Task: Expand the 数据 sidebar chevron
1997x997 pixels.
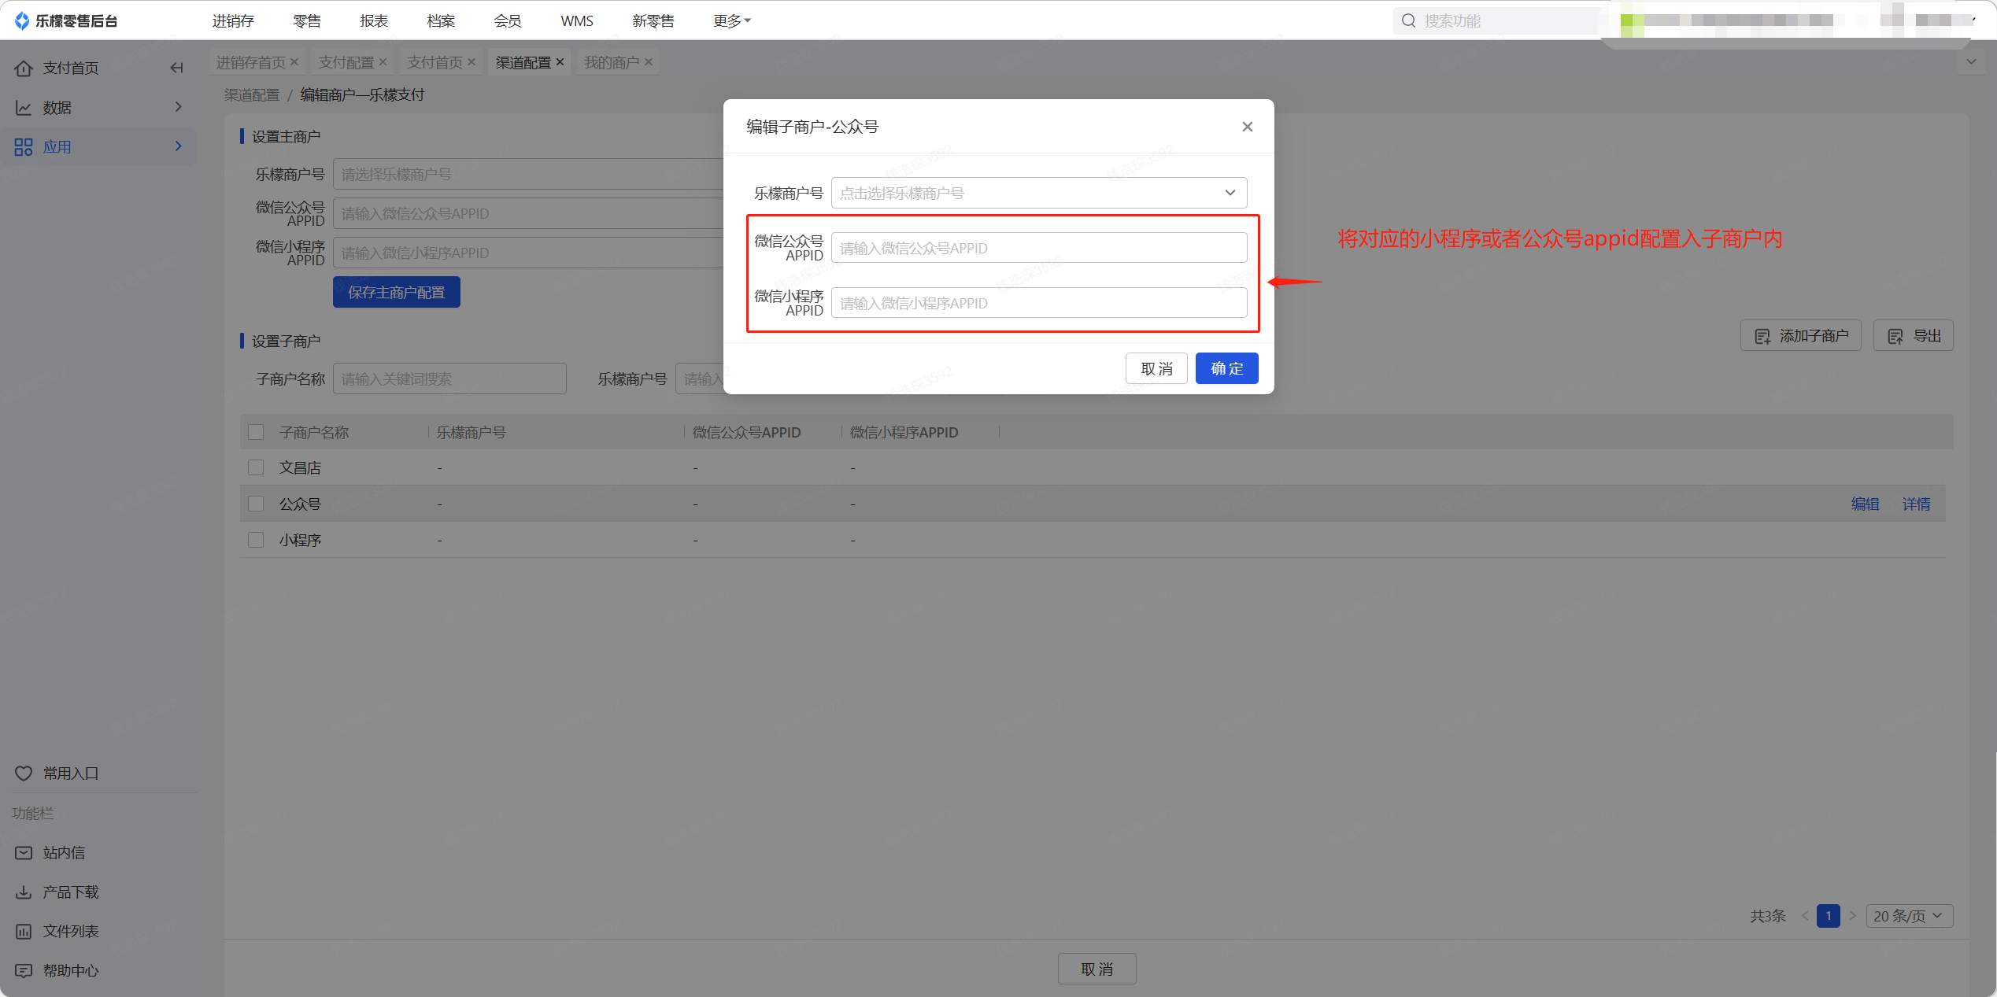Action: (178, 107)
